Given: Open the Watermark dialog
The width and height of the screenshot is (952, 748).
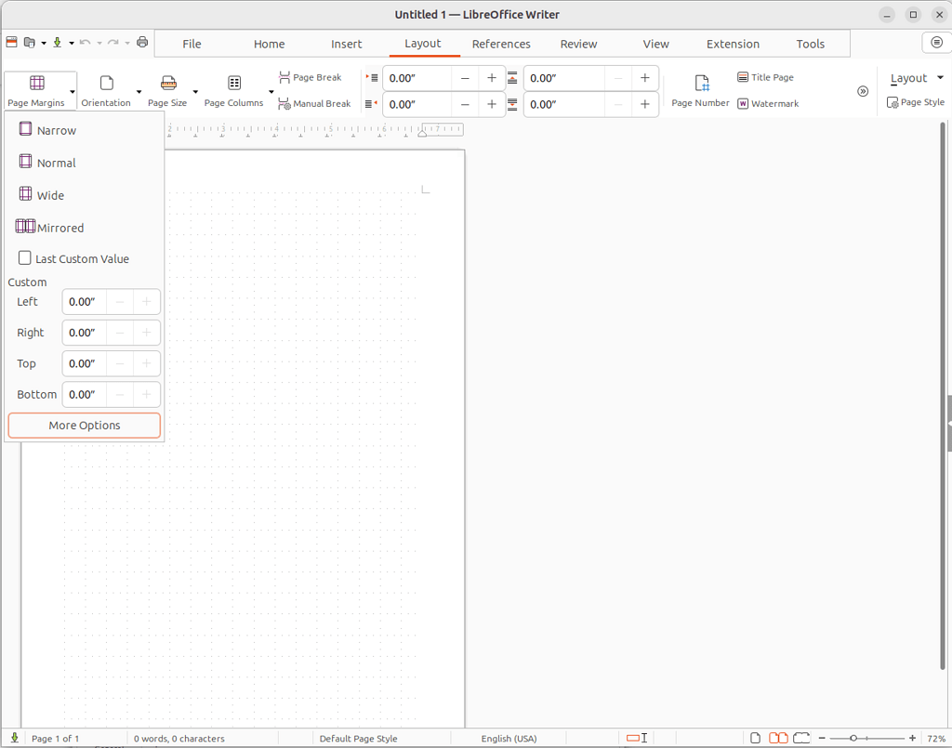Looking at the screenshot, I should point(768,103).
